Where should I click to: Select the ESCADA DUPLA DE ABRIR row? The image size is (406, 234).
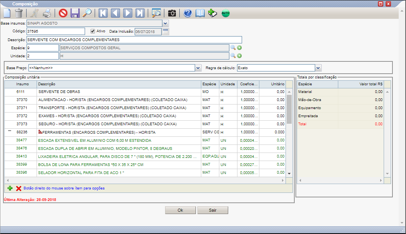[x=145, y=148]
